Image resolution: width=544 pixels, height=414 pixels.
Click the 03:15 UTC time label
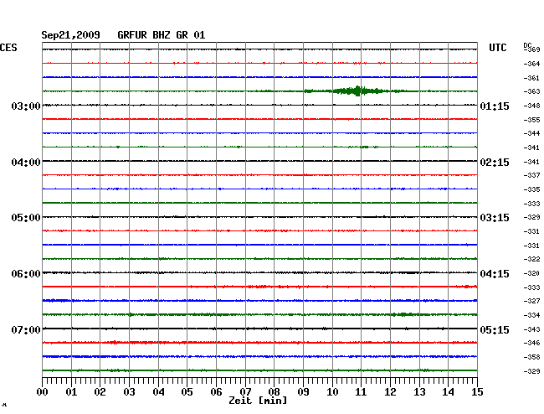pos(495,218)
